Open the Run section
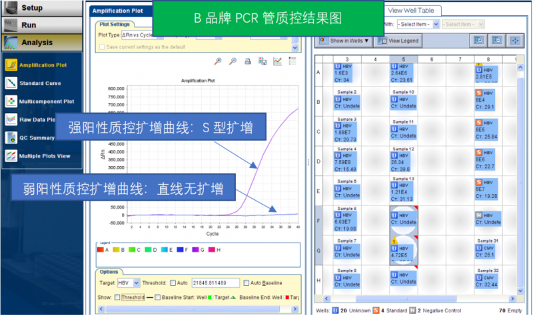Screen dimensions: 533x317 (41, 25)
